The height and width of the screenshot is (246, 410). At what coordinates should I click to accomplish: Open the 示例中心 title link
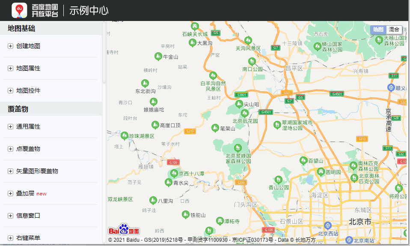pyautogui.click(x=89, y=11)
